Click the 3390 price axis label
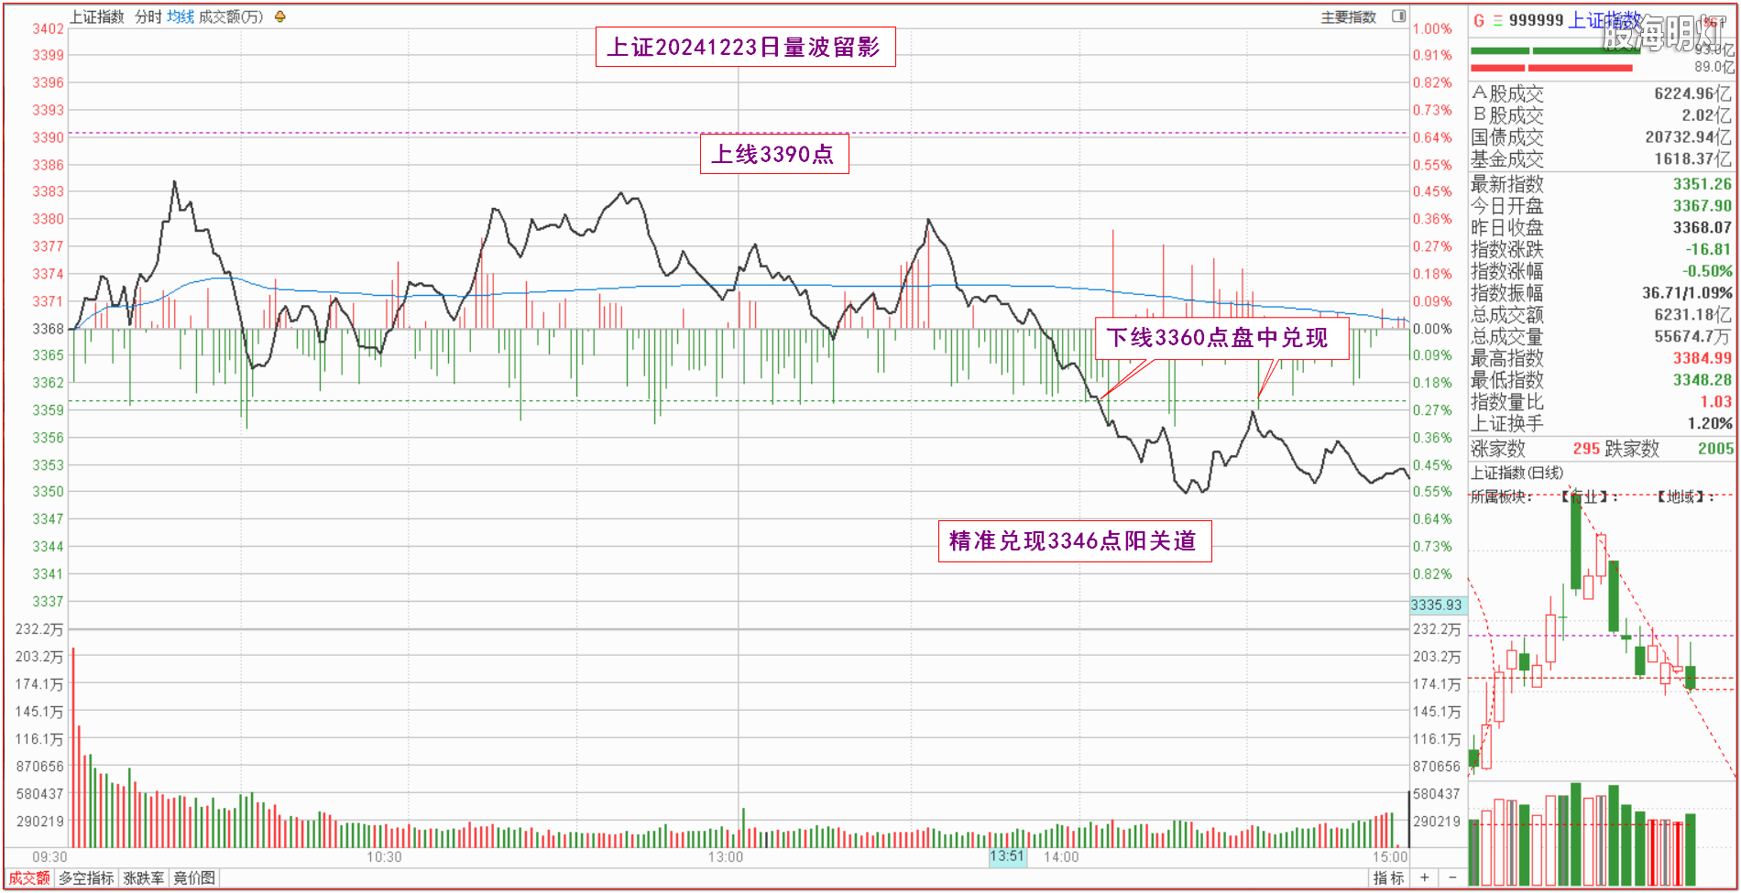This screenshot has width=1741, height=893. [49, 137]
